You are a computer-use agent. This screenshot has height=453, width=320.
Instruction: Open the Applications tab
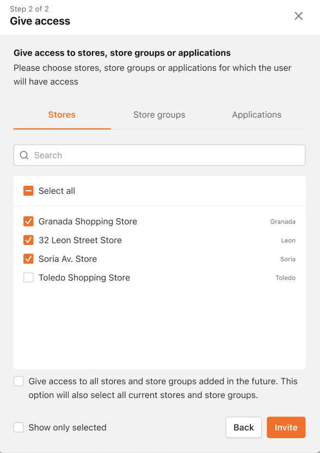[256, 115]
